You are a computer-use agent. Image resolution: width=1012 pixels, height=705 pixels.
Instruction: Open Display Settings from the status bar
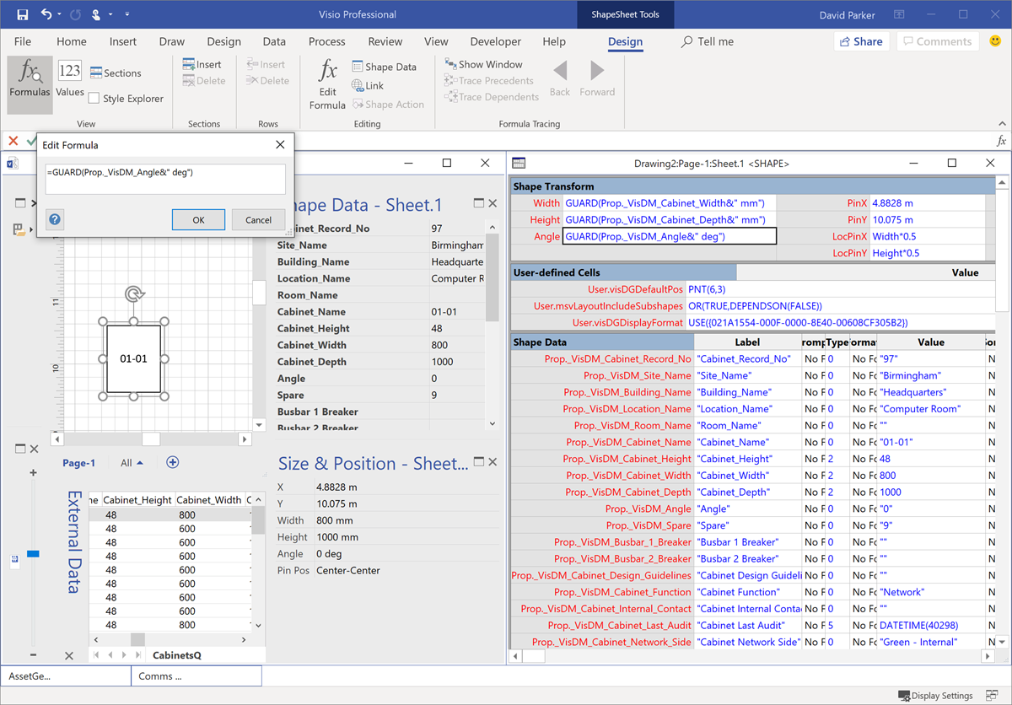click(934, 695)
